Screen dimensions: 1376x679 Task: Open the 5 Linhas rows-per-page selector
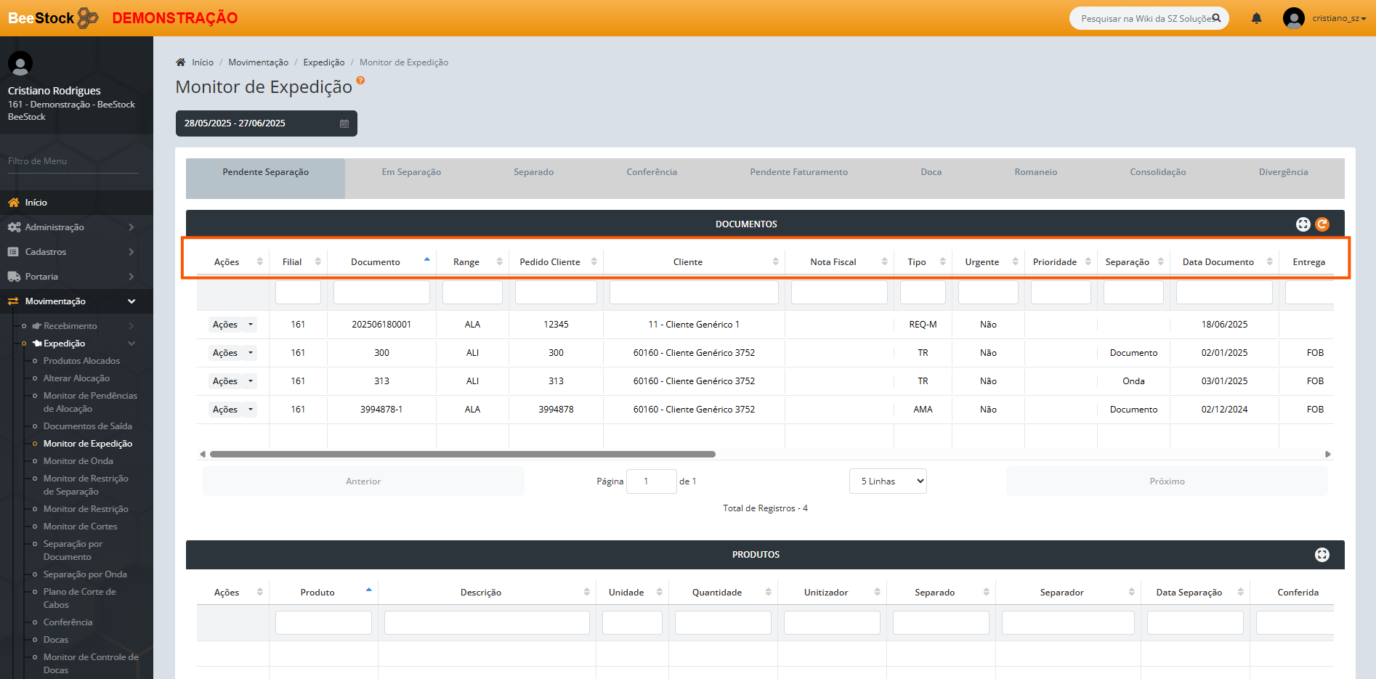[888, 481]
